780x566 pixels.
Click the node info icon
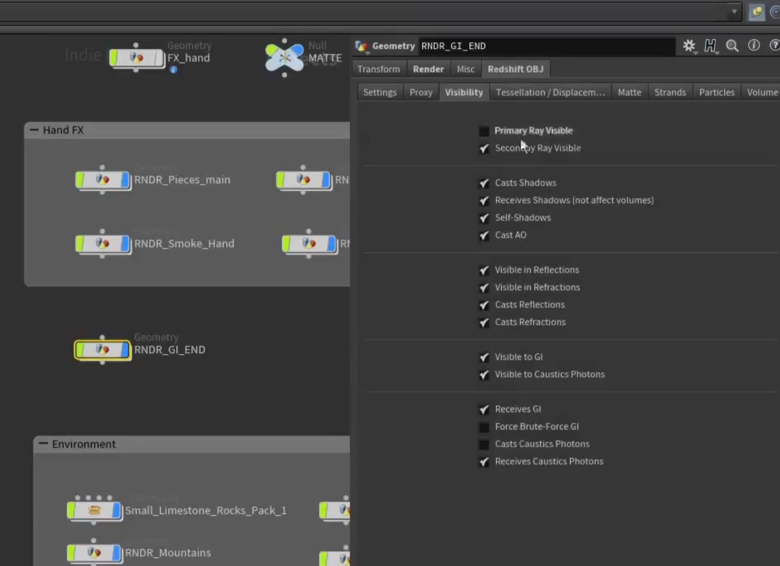pos(754,45)
